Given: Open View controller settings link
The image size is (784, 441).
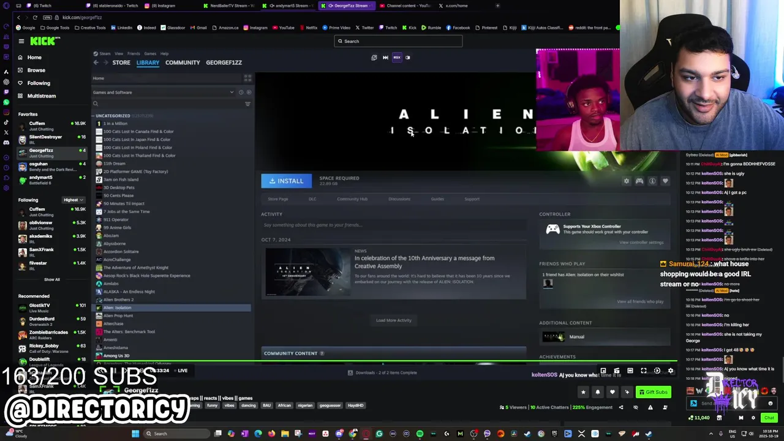Looking at the screenshot, I should [641, 243].
